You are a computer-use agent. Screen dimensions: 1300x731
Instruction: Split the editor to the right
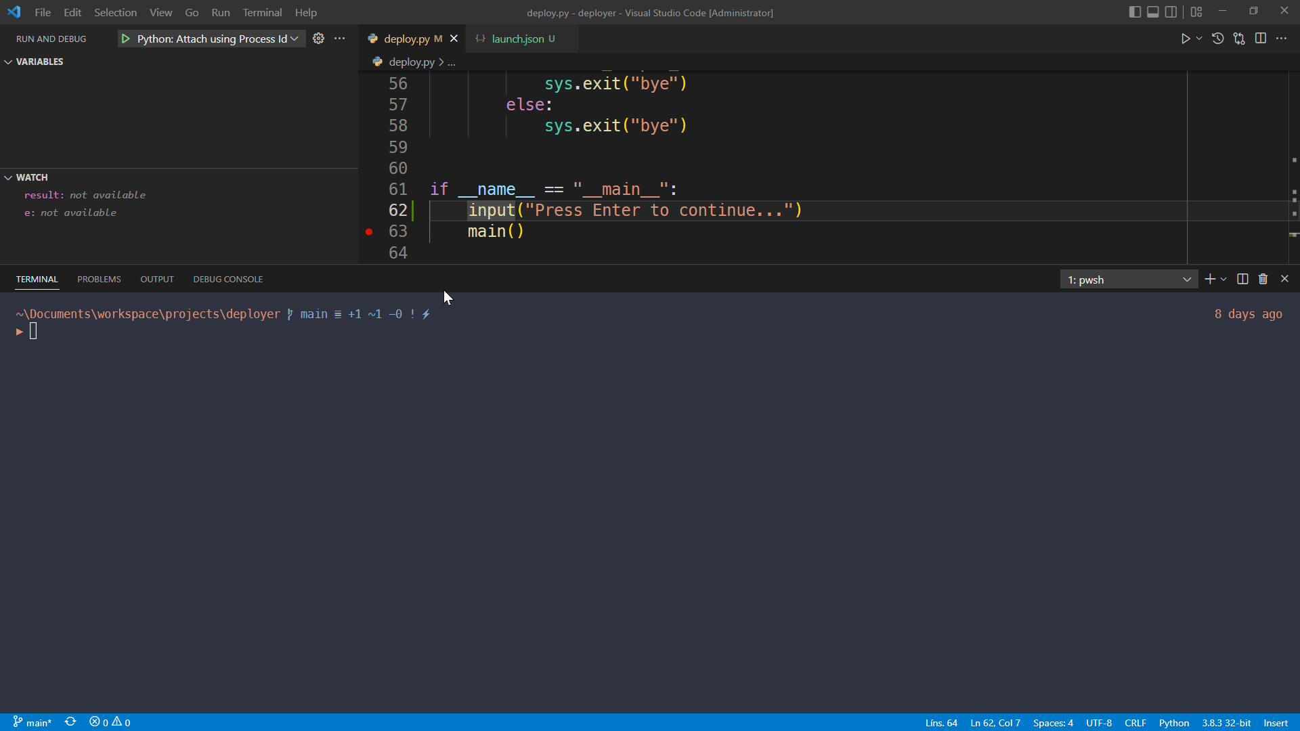point(1260,39)
